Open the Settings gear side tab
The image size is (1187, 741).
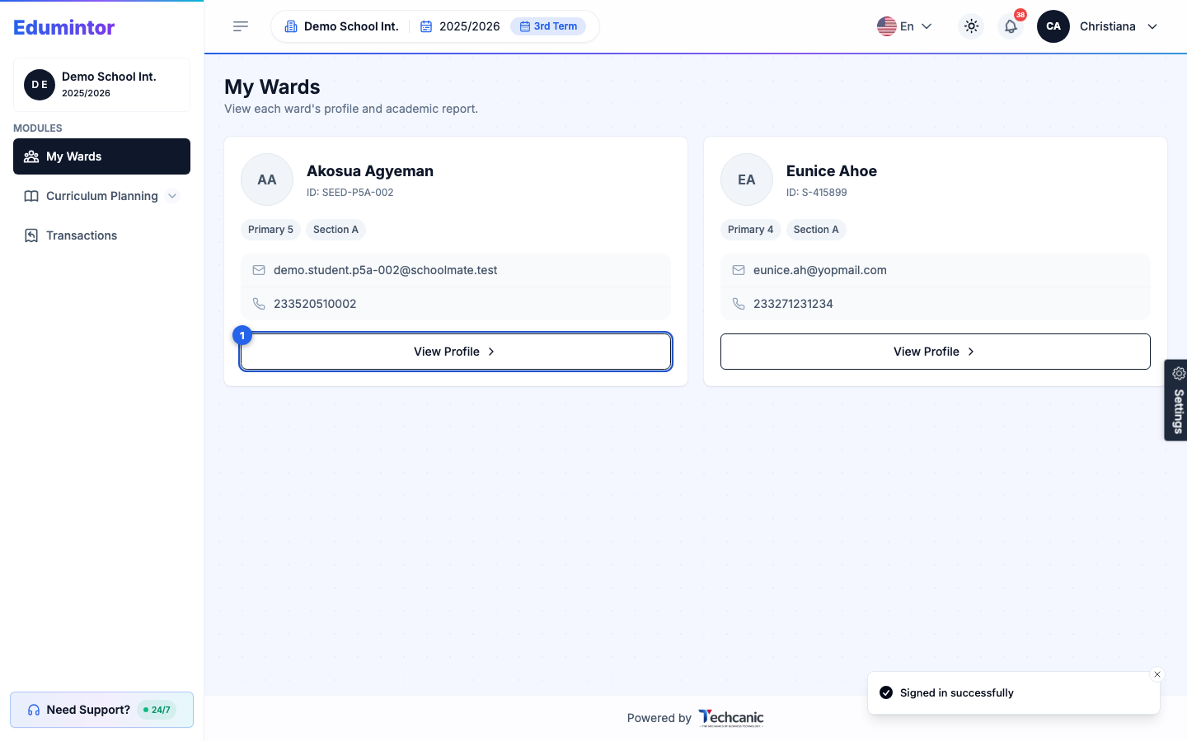coord(1176,400)
